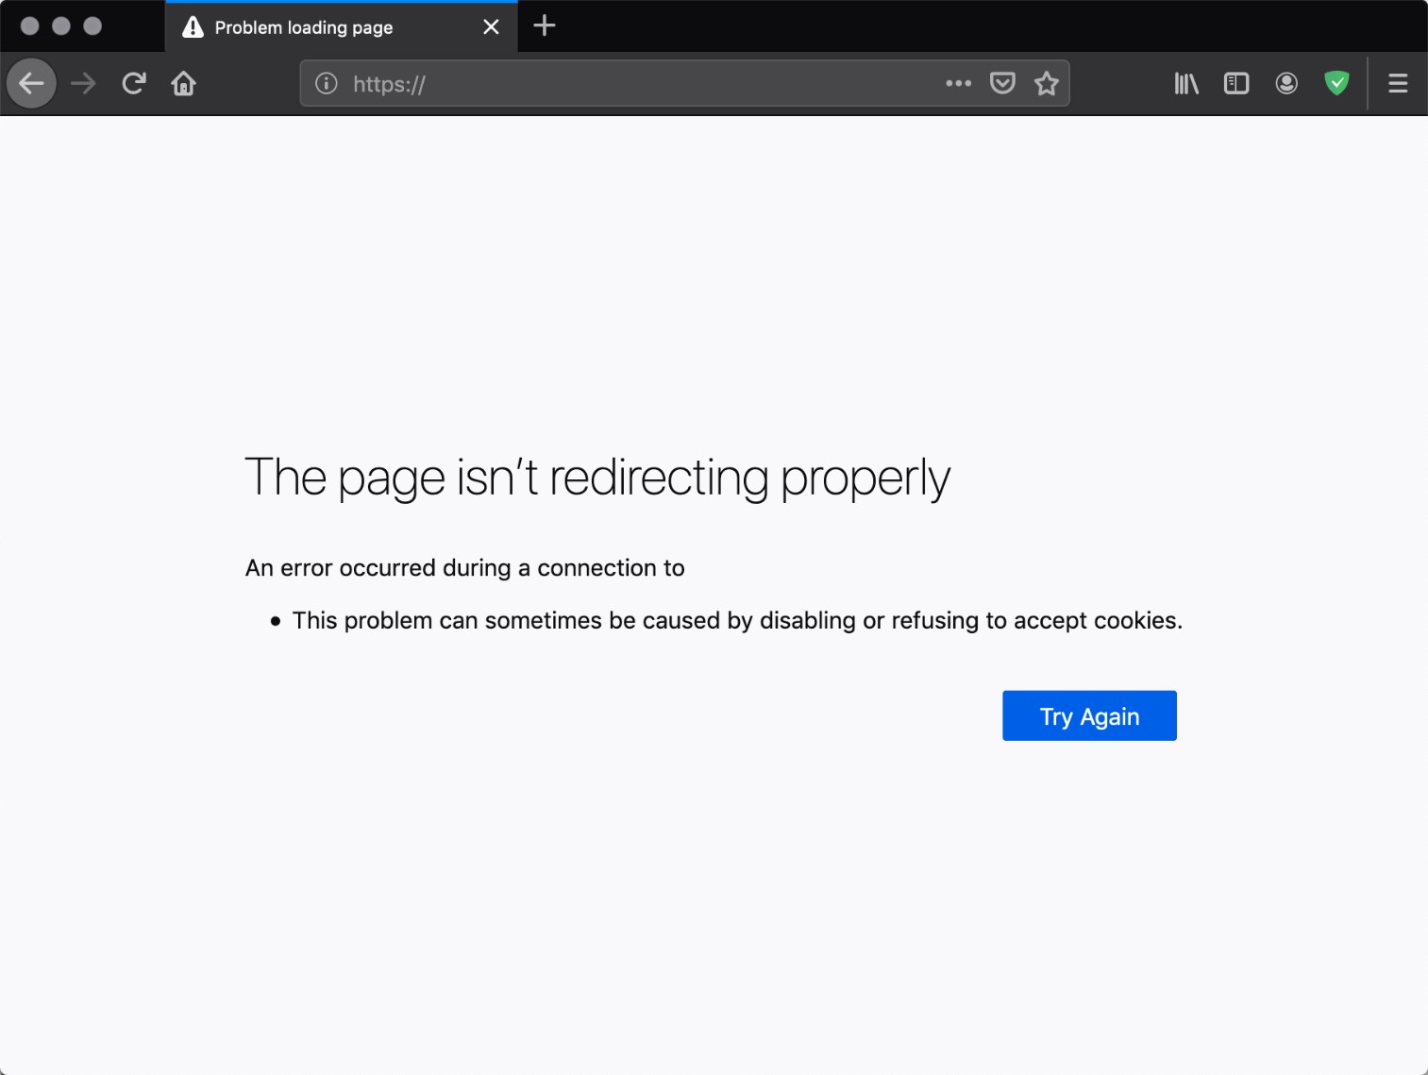Click the Try Again button
Image resolution: width=1428 pixels, height=1075 pixels.
[x=1089, y=715]
